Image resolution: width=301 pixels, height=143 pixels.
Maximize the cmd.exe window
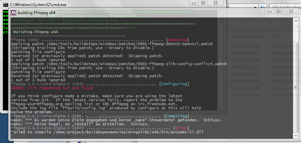click(x=203, y=3)
